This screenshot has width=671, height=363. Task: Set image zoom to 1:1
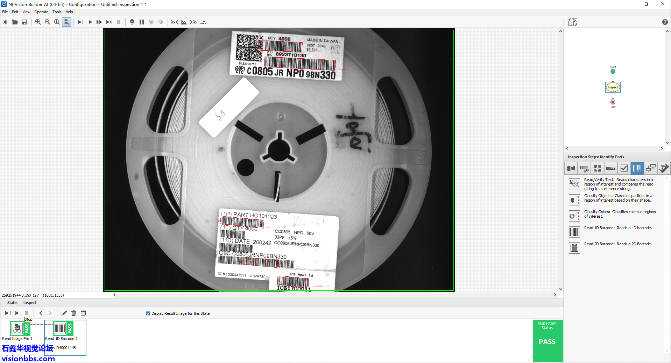coord(57,22)
